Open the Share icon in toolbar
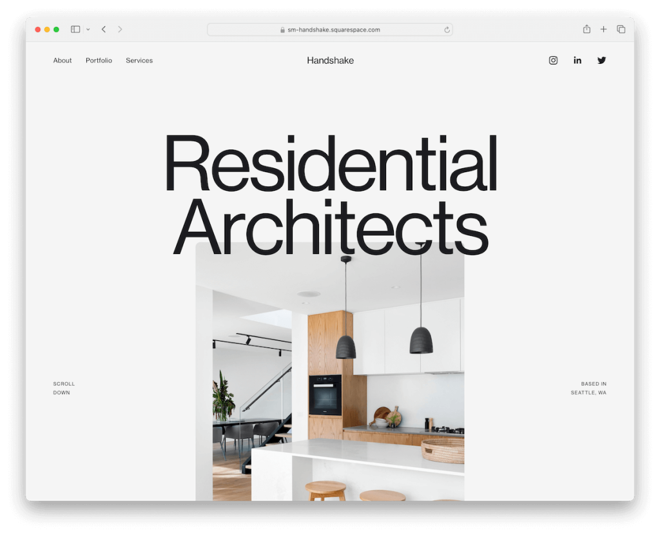 [x=587, y=29]
